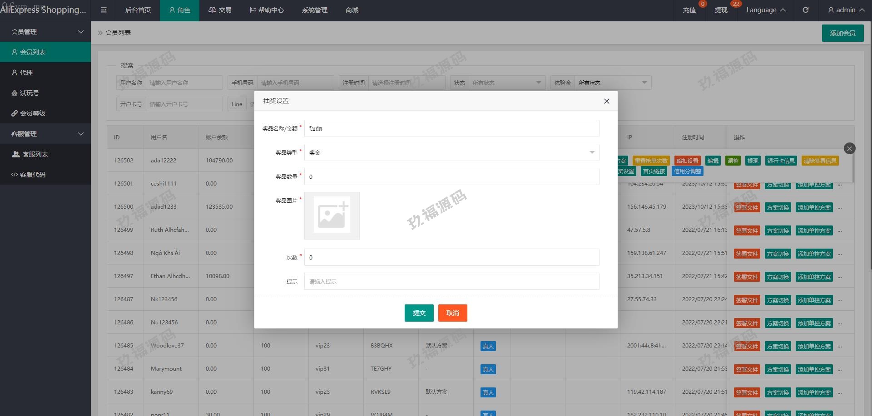Open 代理 in the sidebar

[45, 73]
